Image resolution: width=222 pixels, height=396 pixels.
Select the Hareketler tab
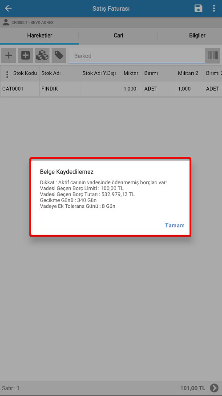point(40,36)
